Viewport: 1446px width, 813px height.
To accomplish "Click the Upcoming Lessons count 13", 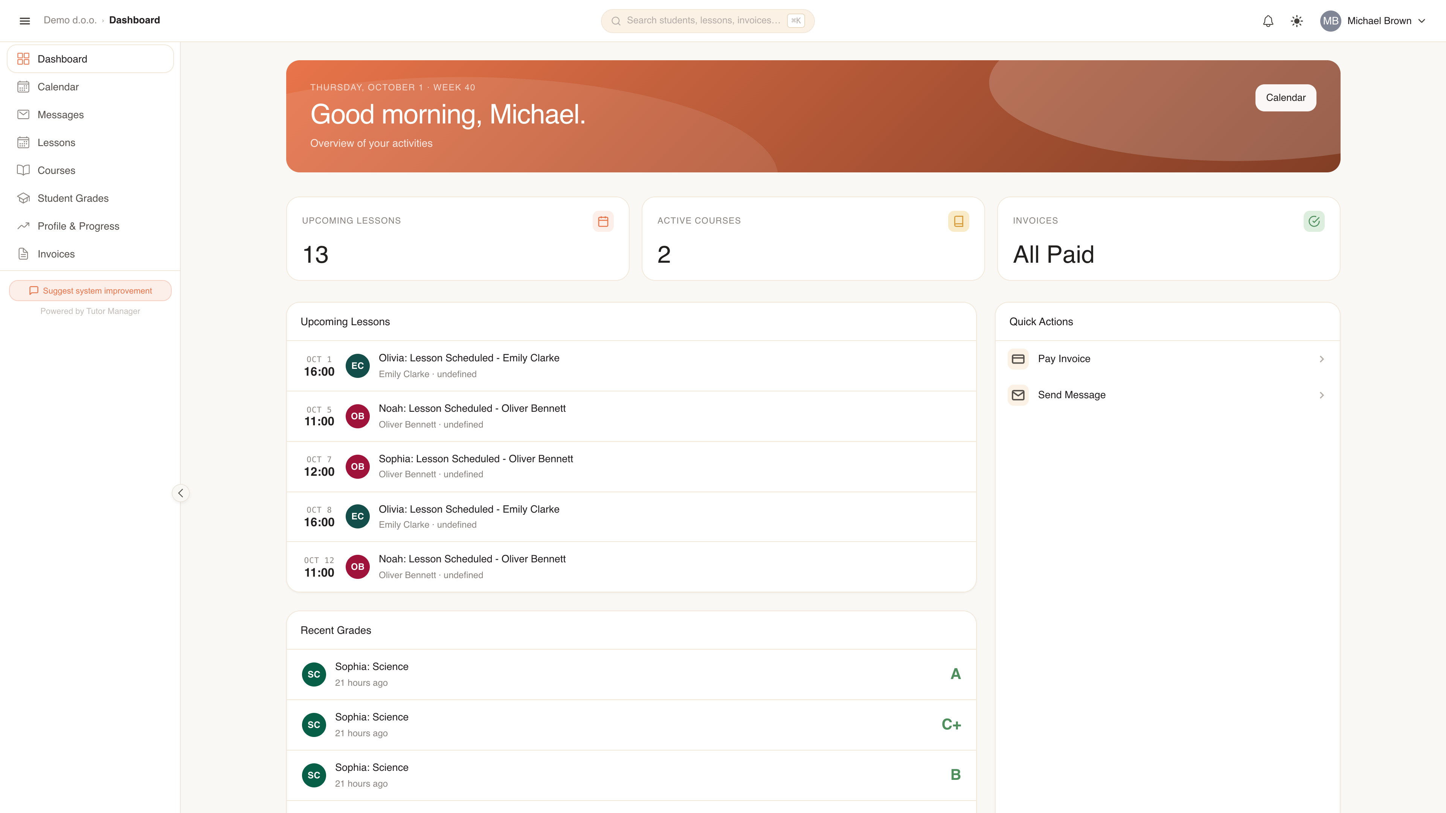I will click(x=316, y=255).
